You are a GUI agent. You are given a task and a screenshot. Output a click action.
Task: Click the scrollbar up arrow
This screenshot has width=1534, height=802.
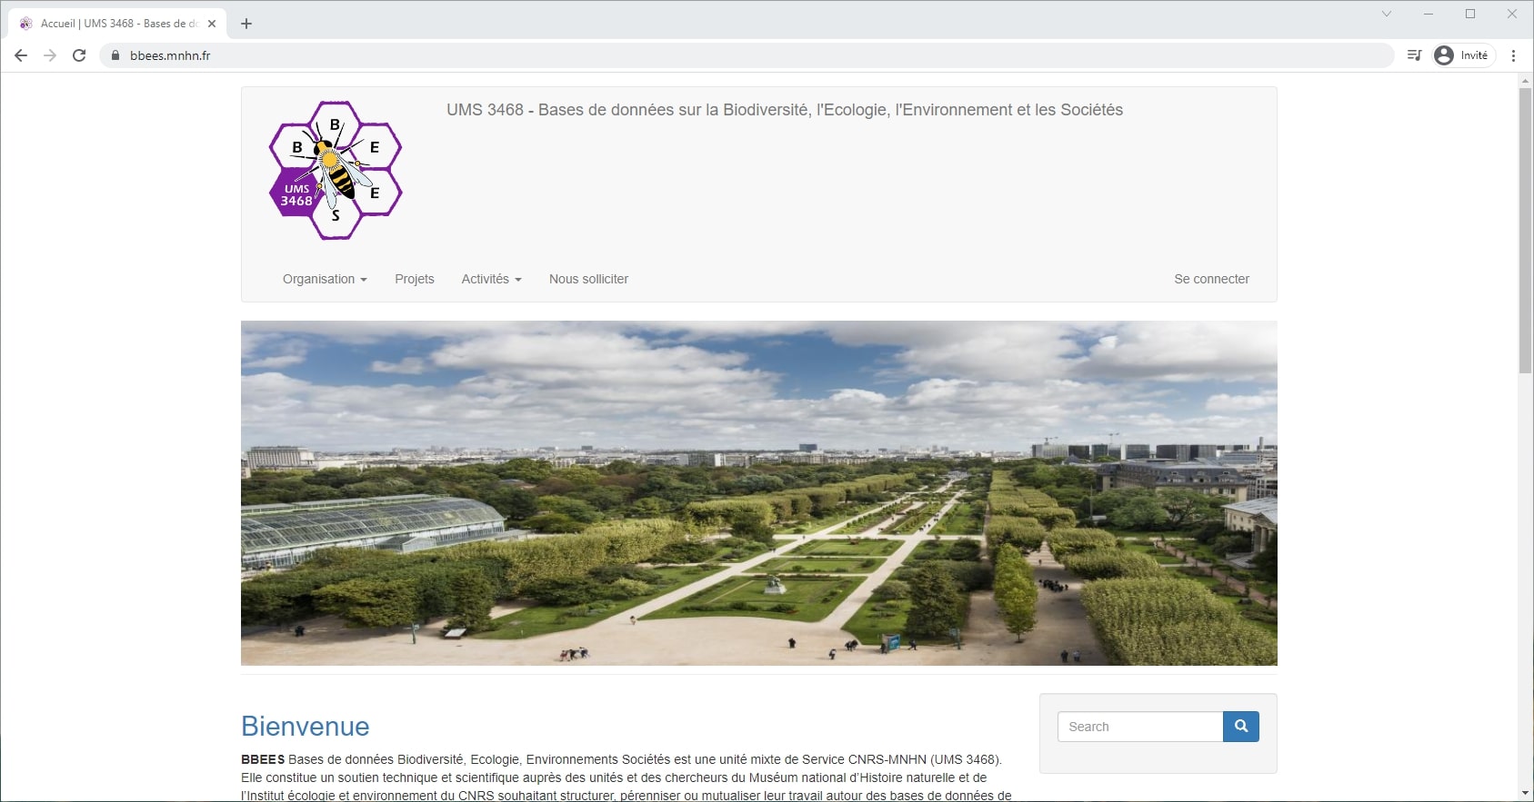(1525, 81)
